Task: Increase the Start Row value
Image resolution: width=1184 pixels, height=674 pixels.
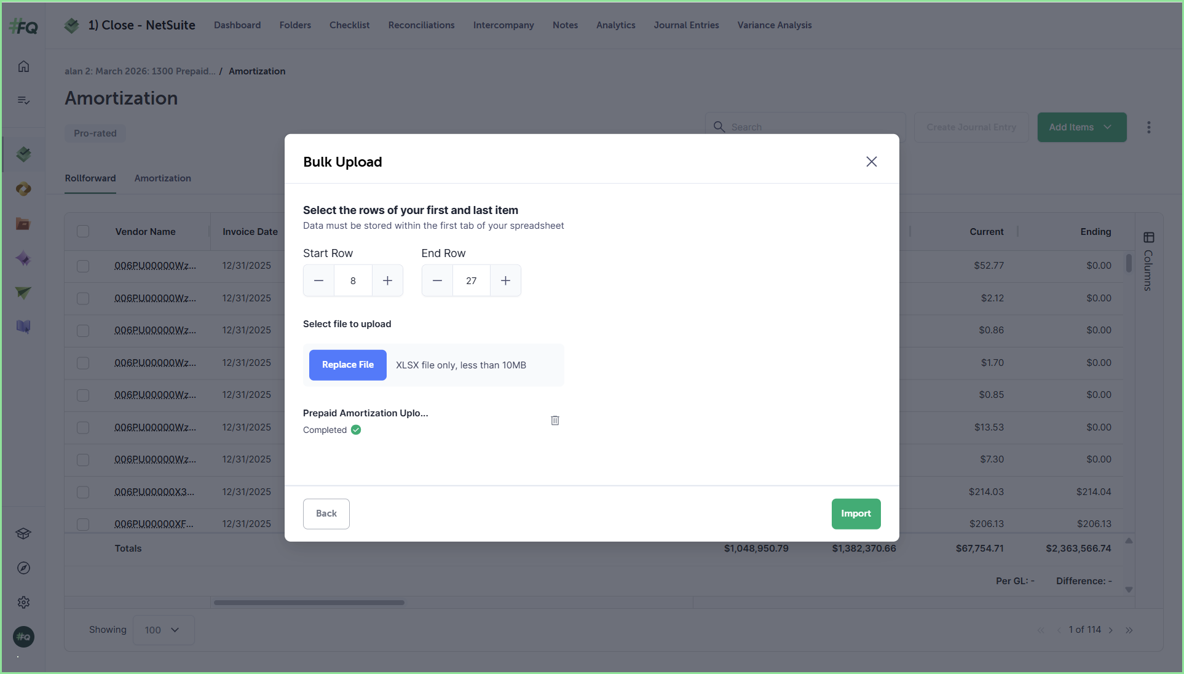Action: click(387, 280)
